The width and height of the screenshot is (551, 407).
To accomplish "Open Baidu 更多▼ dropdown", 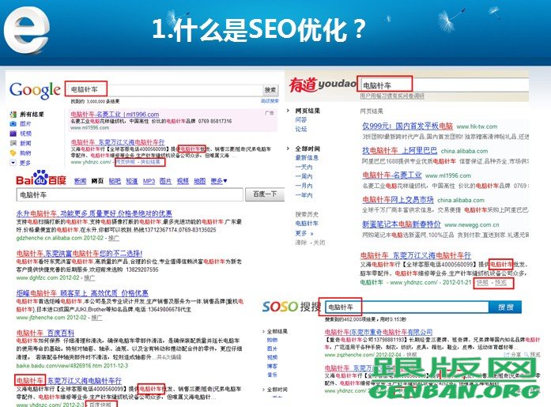I will click(x=219, y=181).
